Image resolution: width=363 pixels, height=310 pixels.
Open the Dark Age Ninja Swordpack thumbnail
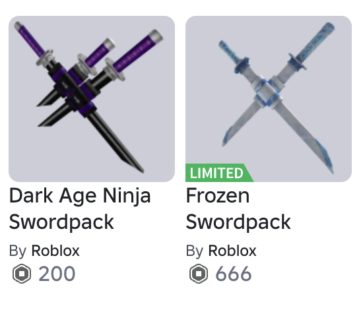92,99
